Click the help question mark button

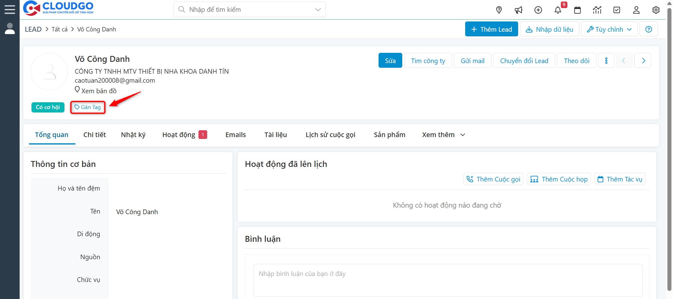[x=648, y=29]
